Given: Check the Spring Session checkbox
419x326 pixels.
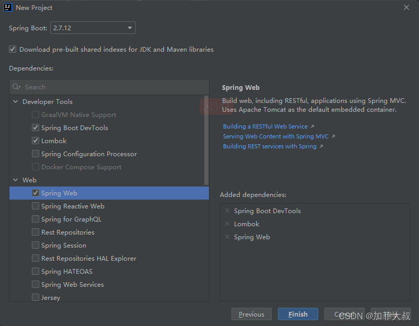Looking at the screenshot, I should pyautogui.click(x=36, y=245).
